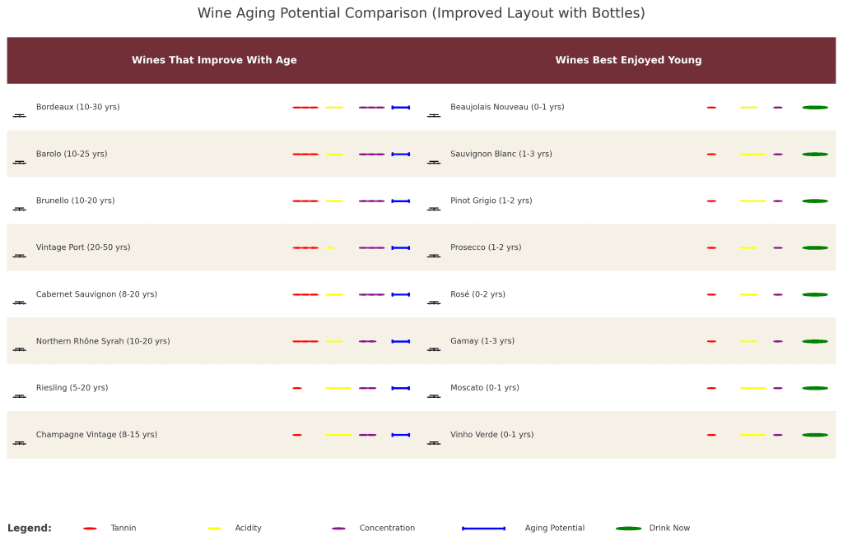Screen dimensions: 843x559
Task: Click the Northern Rhône Syrah (10-20 yrs) label
Action: click(x=103, y=341)
